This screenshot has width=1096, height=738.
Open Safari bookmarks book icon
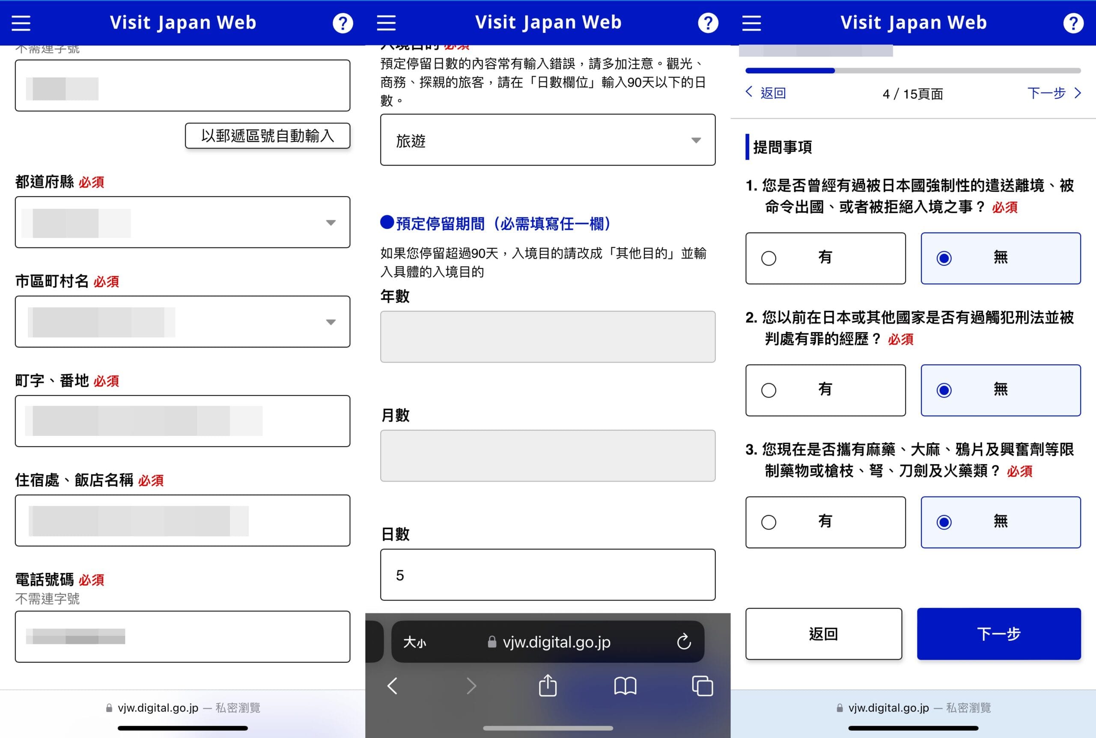pos(625,686)
